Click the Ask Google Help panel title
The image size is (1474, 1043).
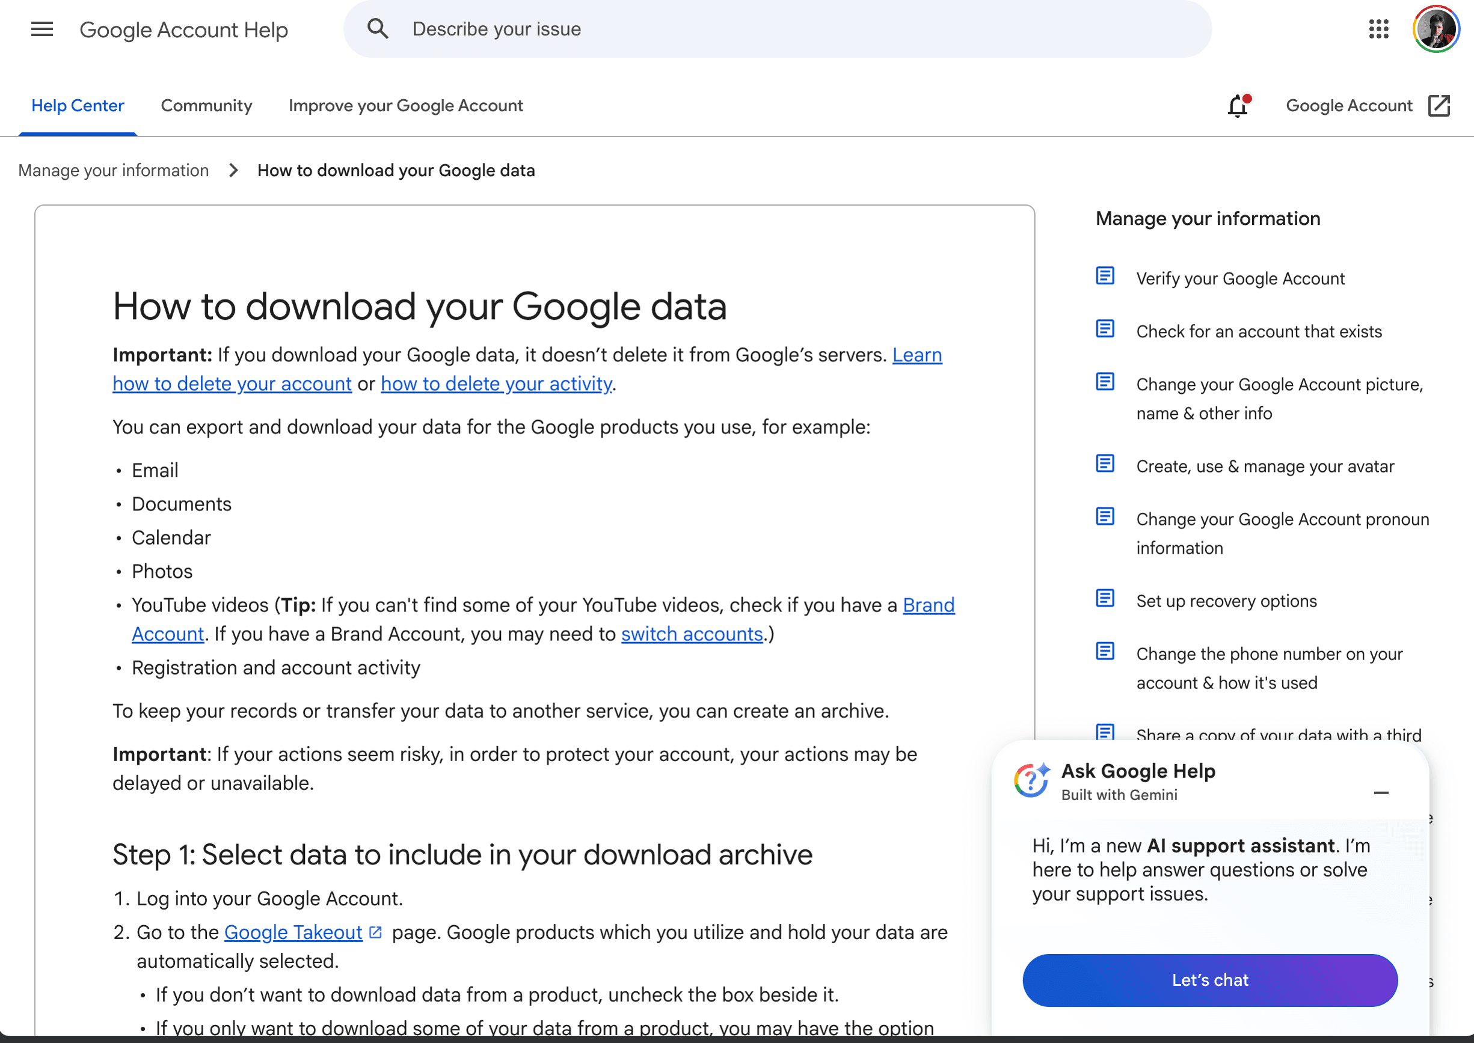pos(1138,771)
